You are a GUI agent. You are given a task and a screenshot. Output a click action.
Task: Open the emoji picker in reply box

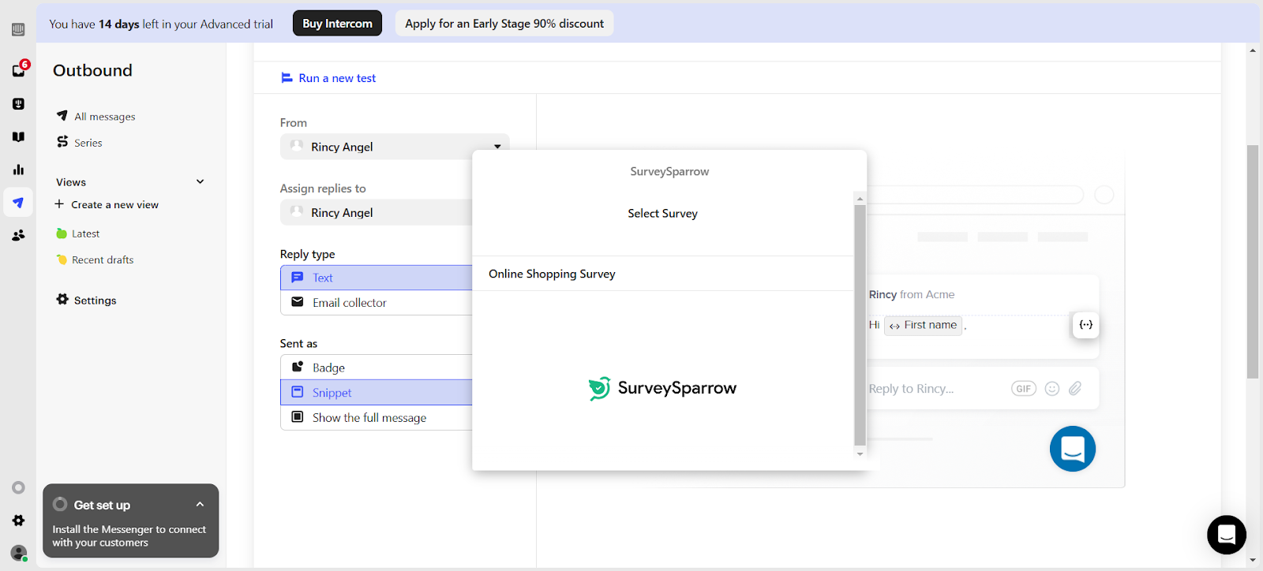[1051, 389]
